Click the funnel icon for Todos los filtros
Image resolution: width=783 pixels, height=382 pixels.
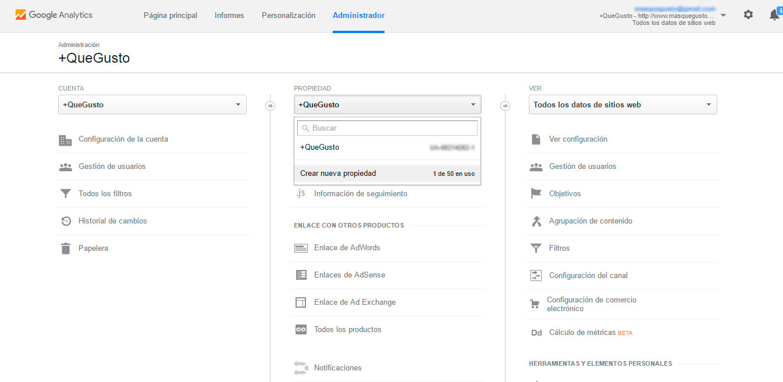pyautogui.click(x=65, y=194)
